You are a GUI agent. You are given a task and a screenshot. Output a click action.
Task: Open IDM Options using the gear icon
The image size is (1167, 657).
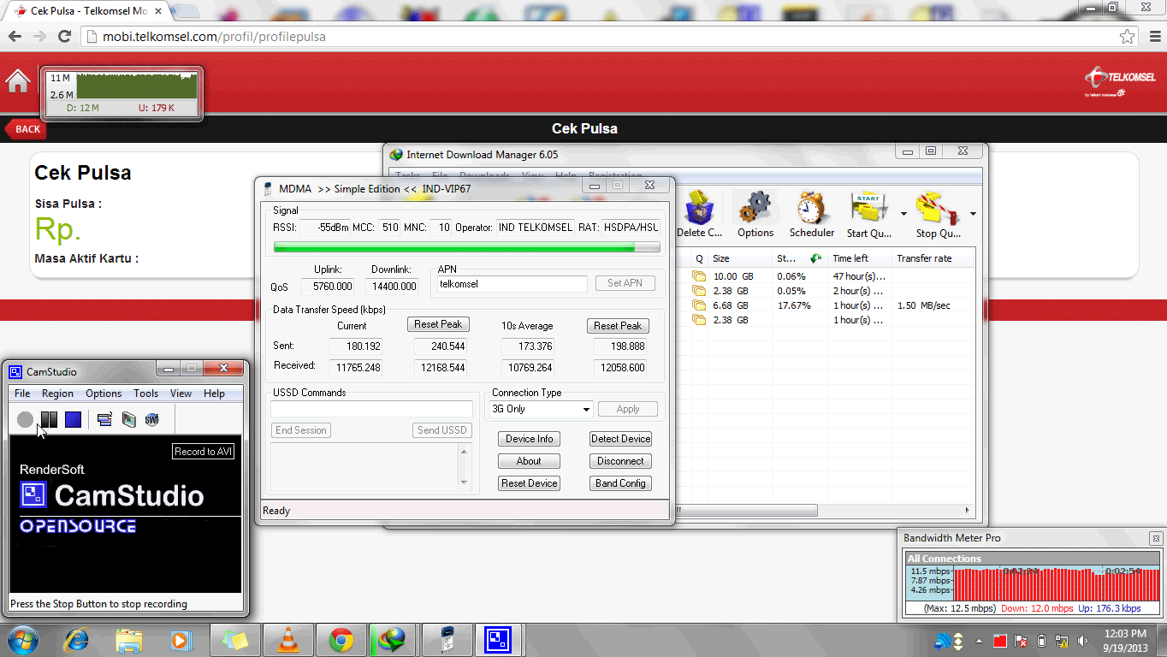[755, 208]
